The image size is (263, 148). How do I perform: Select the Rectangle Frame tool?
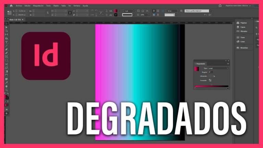point(7,57)
